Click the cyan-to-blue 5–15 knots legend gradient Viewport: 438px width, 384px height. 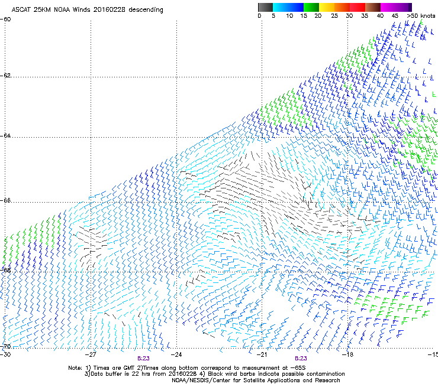(288, 7)
